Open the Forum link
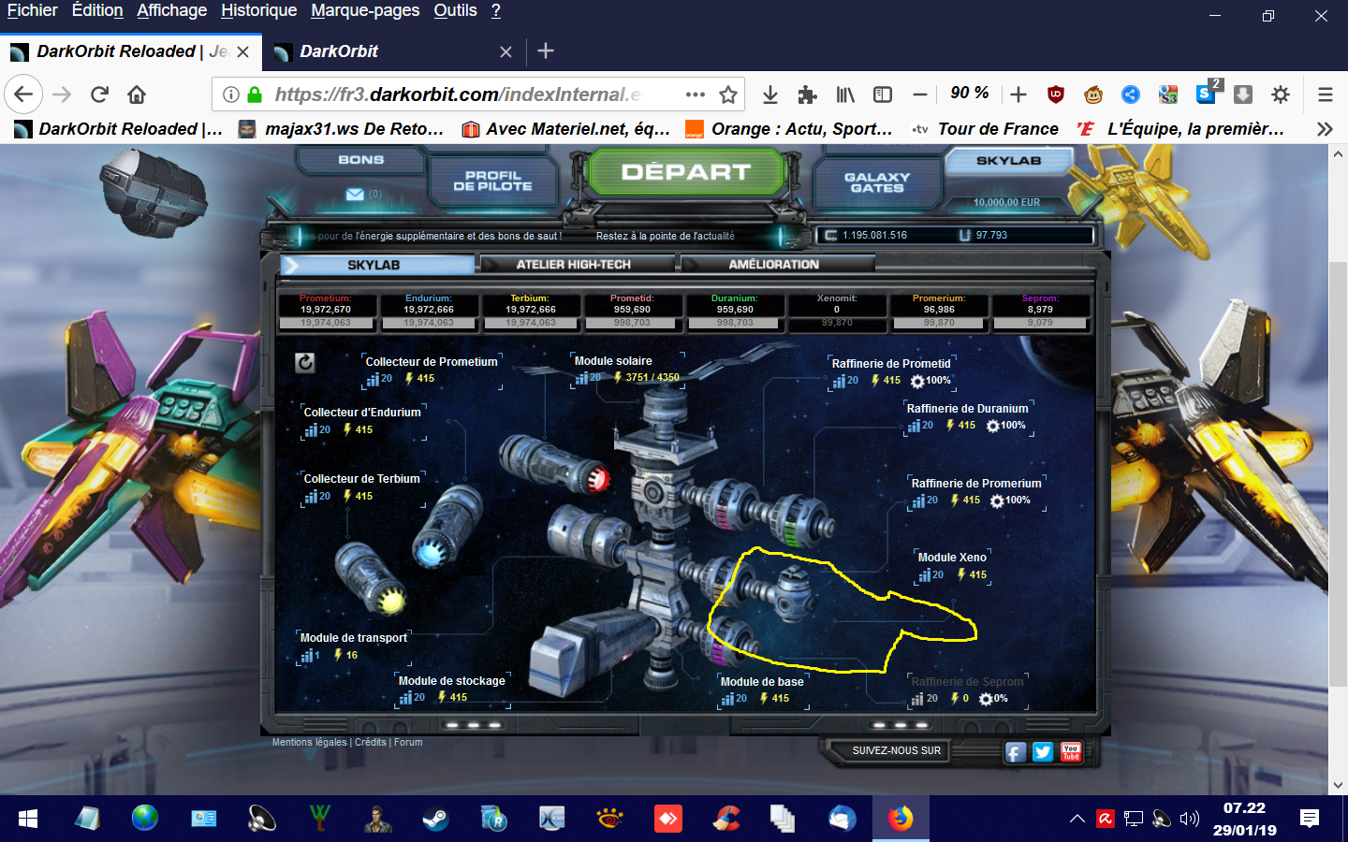Viewport: 1348px width, 842px height. [408, 743]
